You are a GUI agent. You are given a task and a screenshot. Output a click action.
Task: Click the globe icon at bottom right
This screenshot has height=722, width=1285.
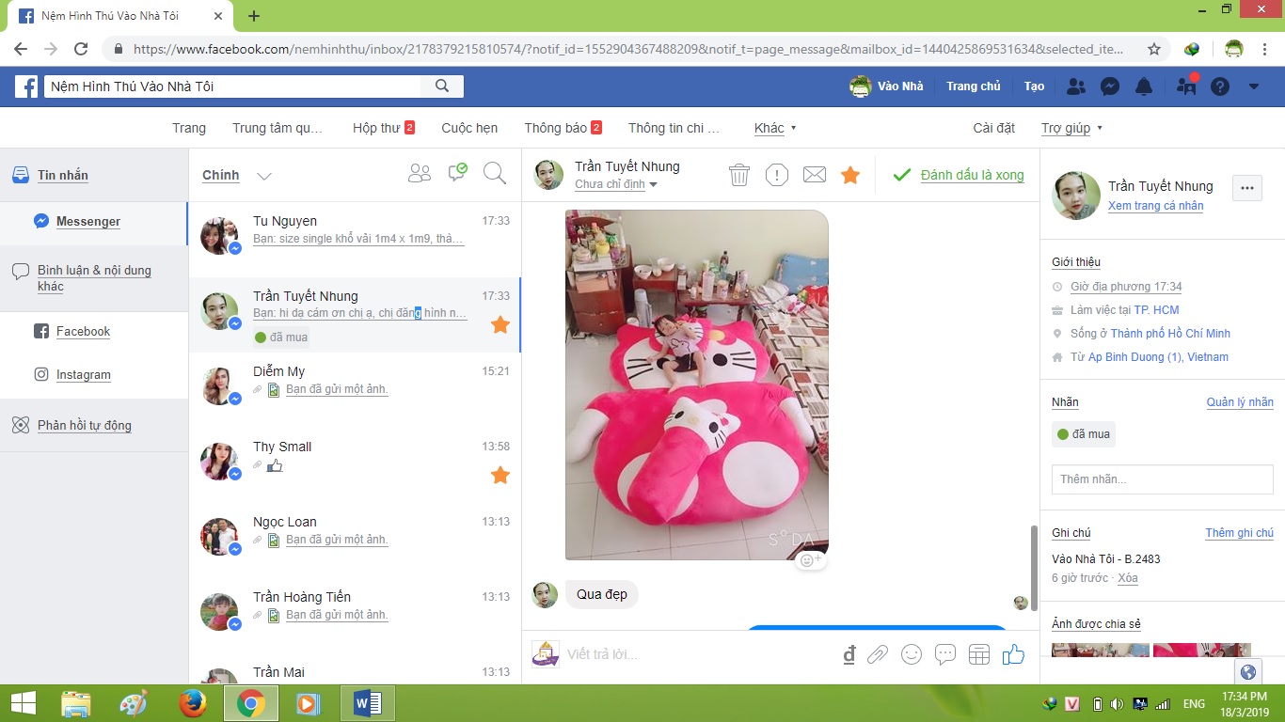click(x=1248, y=672)
